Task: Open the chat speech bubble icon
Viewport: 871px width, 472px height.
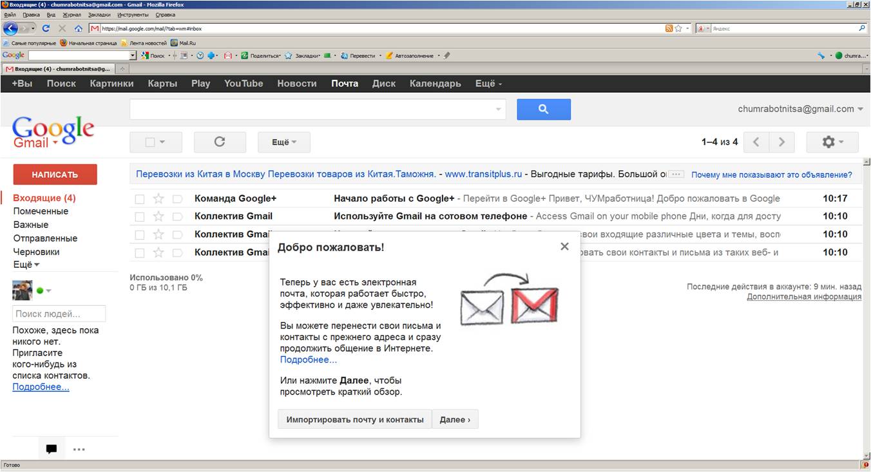Action: (52, 449)
